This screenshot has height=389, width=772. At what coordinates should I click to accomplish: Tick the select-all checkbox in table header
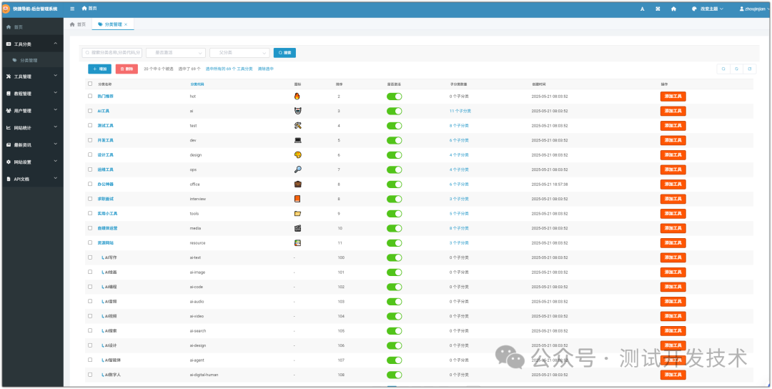[x=90, y=84]
